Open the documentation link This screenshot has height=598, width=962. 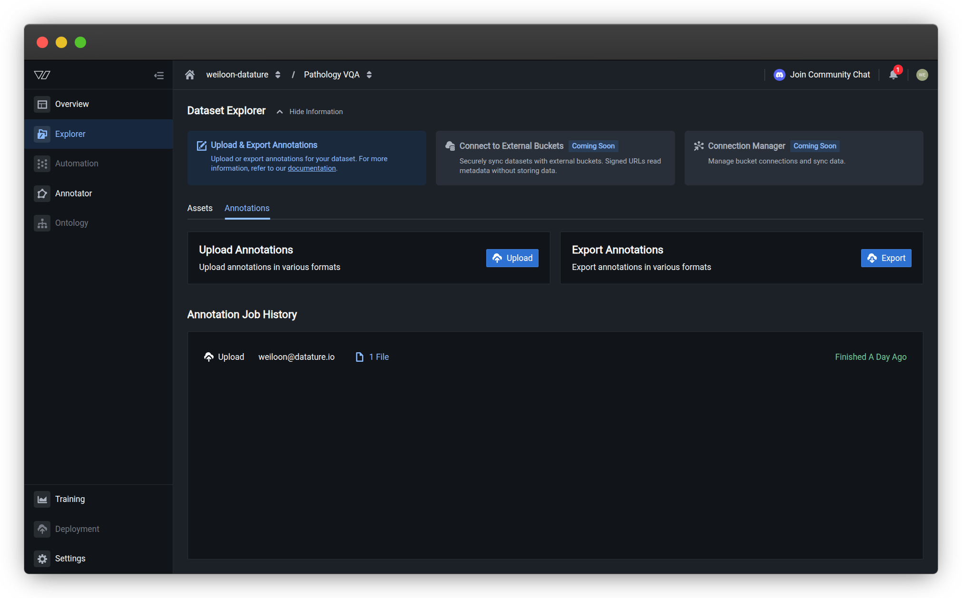312,168
